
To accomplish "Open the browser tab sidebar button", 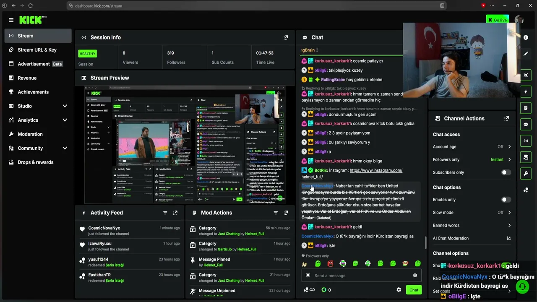I will click(4, 5).
